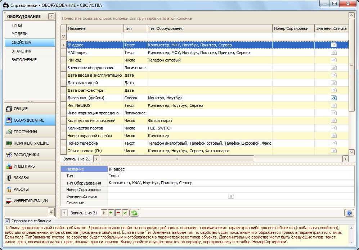359x250 pixels.
Task: Go to next record using navigator arrow
Action: 104,213
